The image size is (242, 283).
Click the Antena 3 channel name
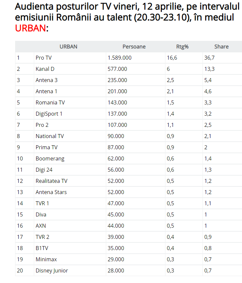point(47,80)
